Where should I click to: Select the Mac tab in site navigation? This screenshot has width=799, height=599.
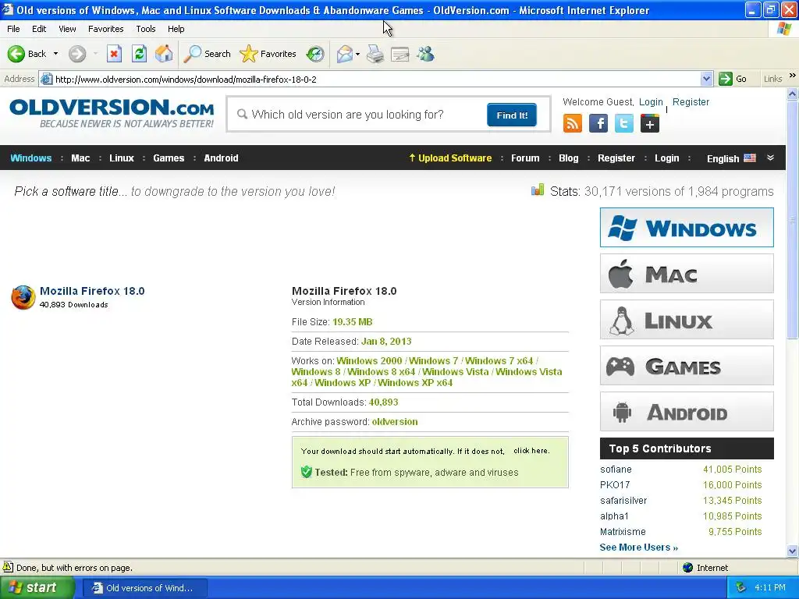pyautogui.click(x=80, y=158)
